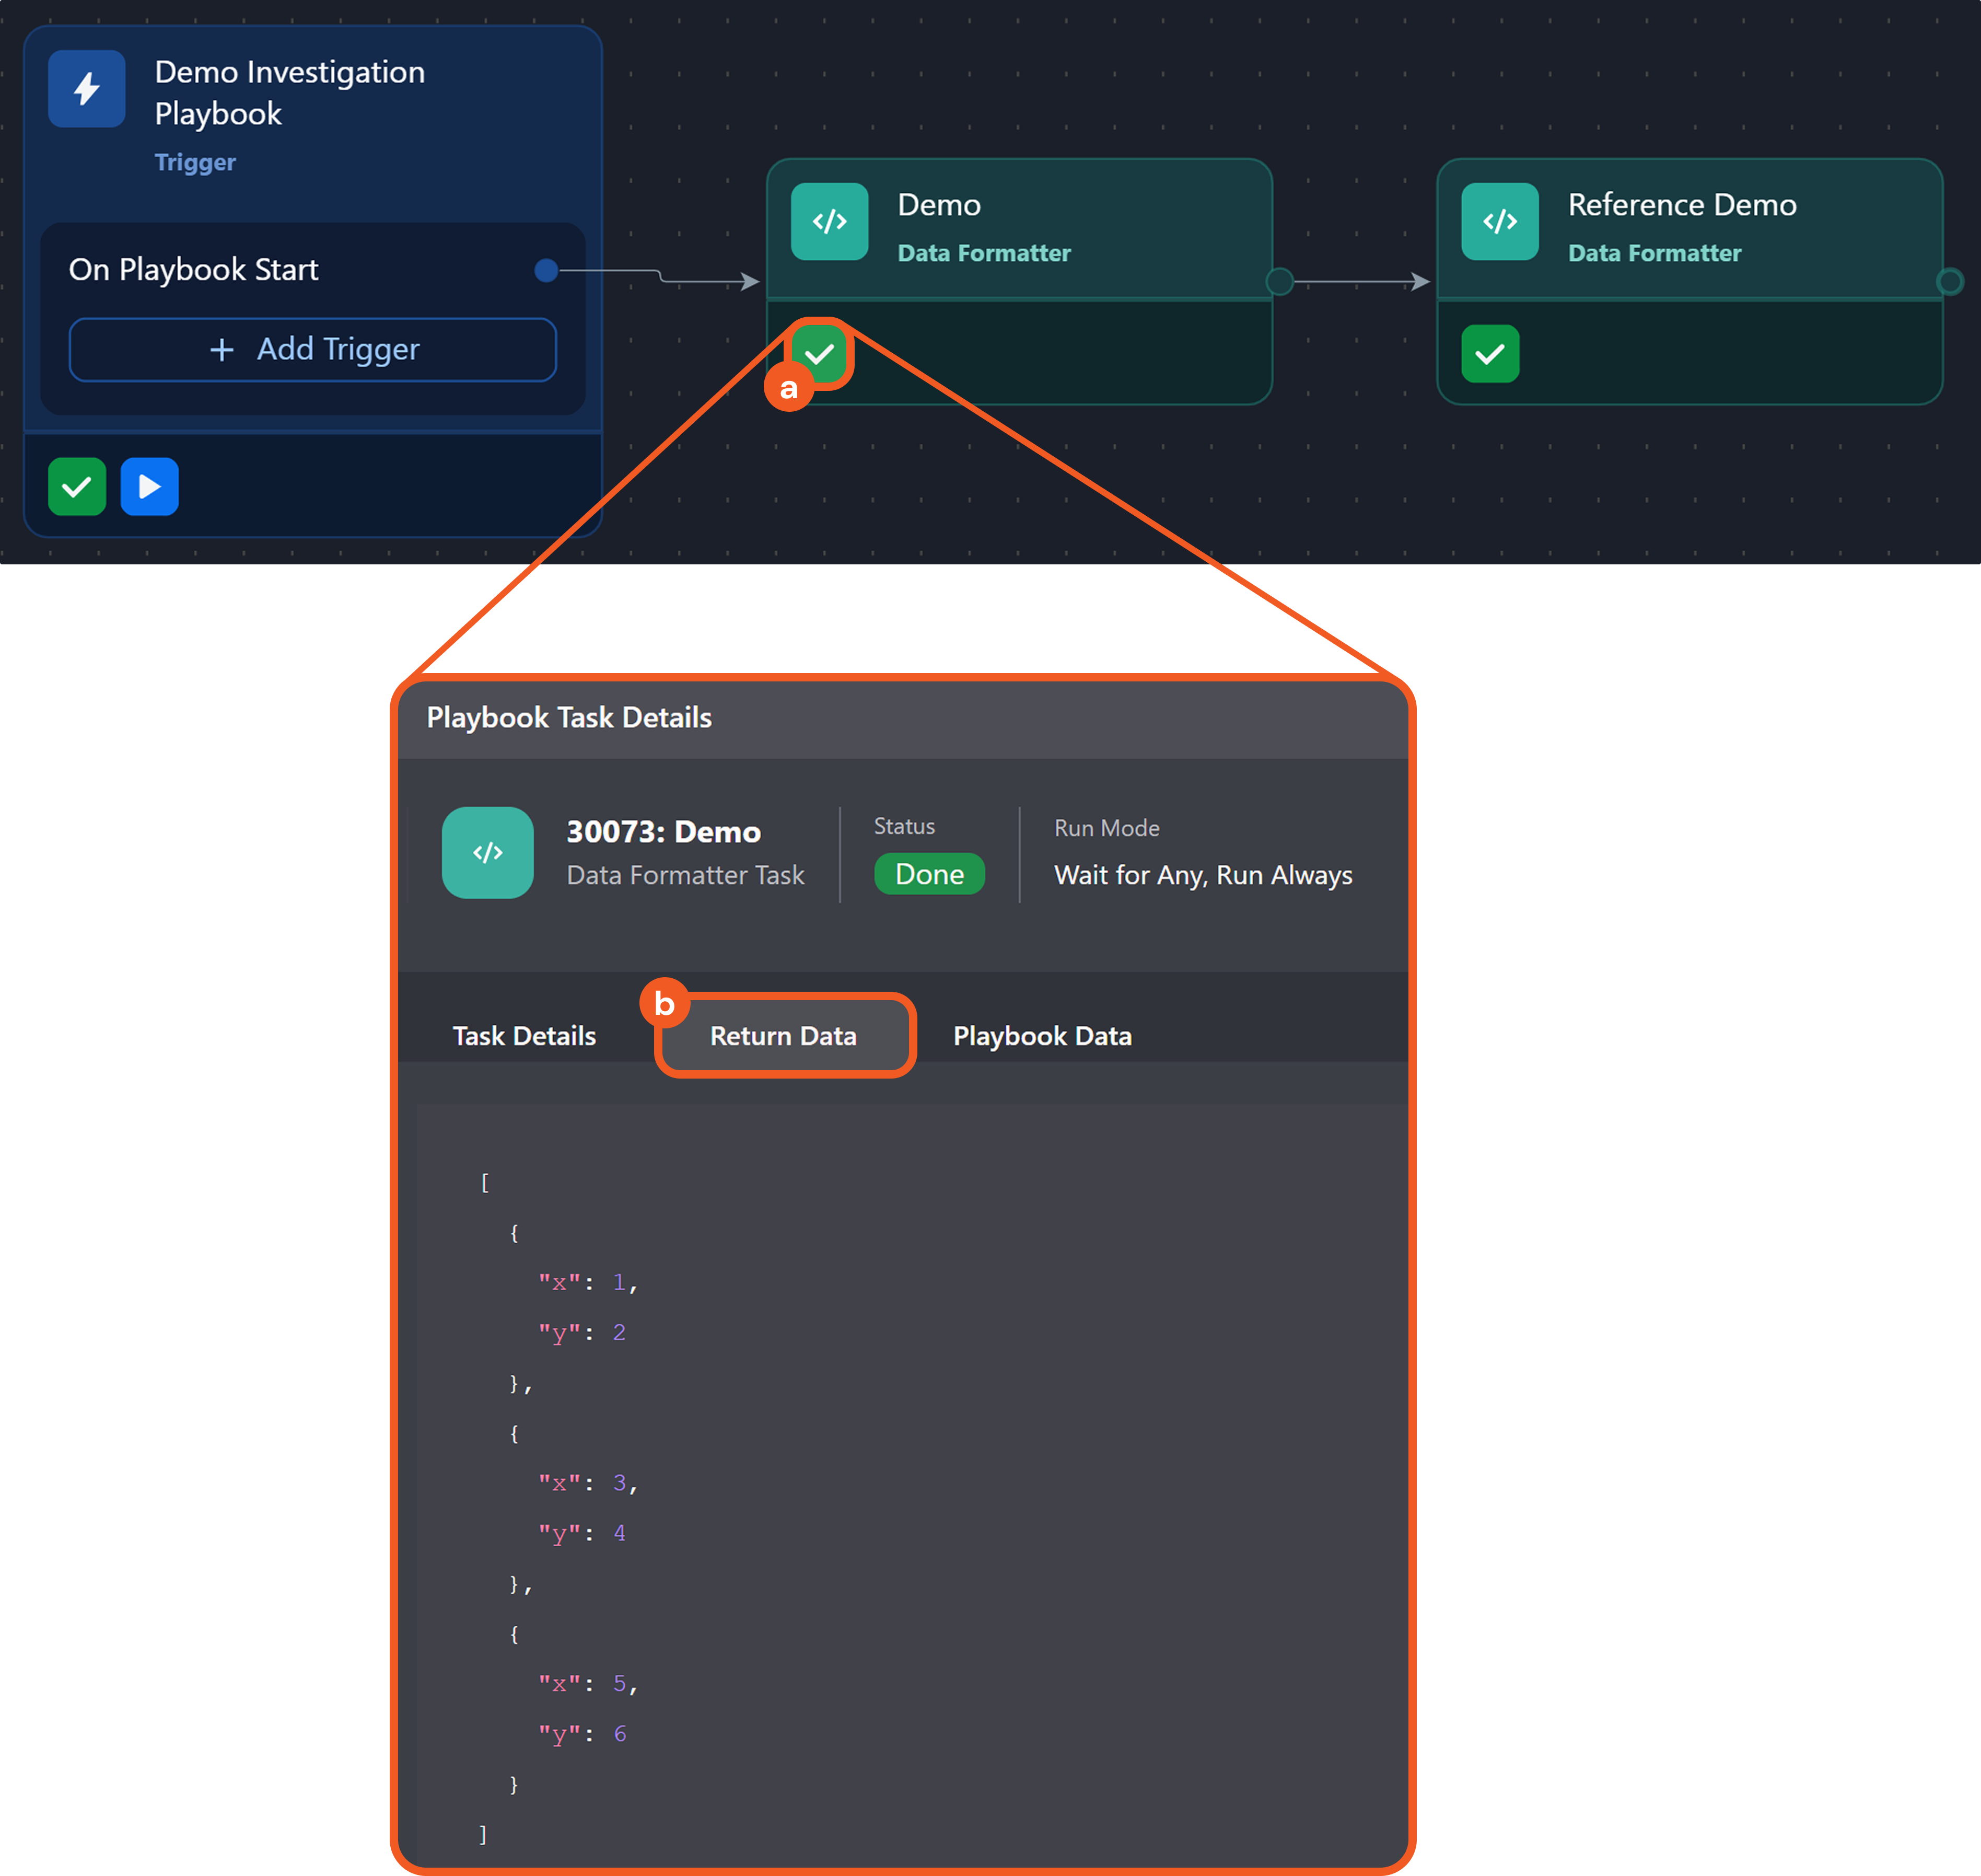Click the Reference Demo node's output port
This screenshot has height=1876, width=1981.
click(x=1949, y=282)
